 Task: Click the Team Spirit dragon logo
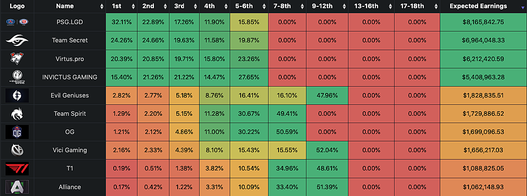tap(16, 113)
